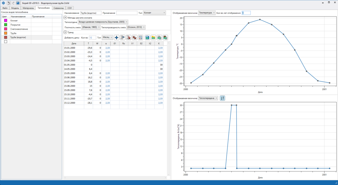The height and width of the screenshot is (185, 338).
Task: Click the red Труба (водоток) color swatch
Action: pos(6,37)
